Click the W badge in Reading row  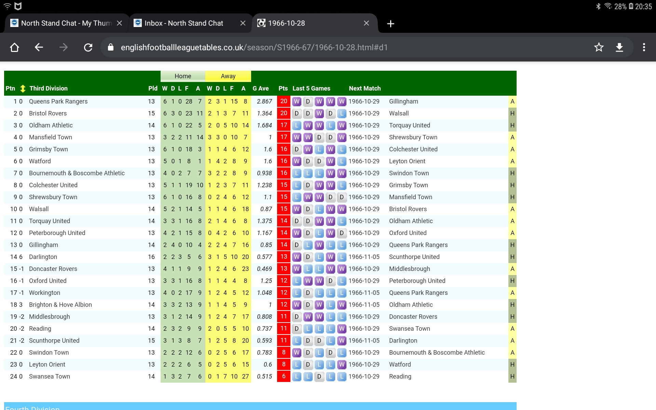(342, 329)
